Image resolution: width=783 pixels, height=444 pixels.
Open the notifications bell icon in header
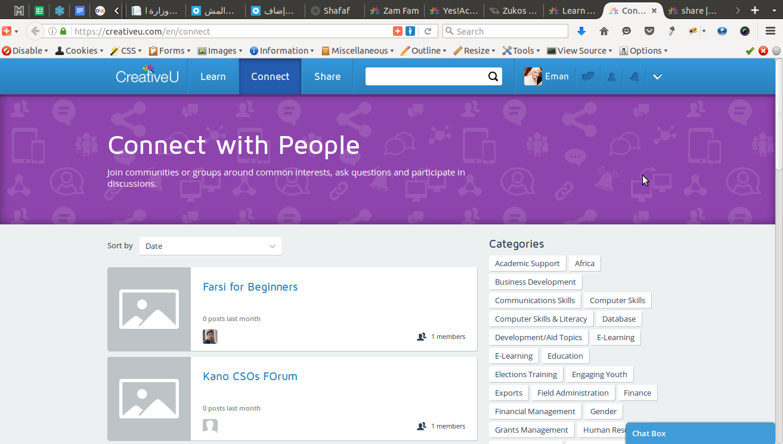click(635, 76)
